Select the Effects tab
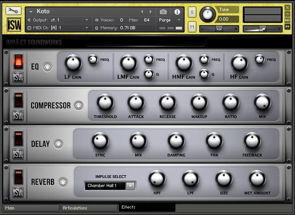This screenshot has height=215, width=295. click(x=147, y=207)
